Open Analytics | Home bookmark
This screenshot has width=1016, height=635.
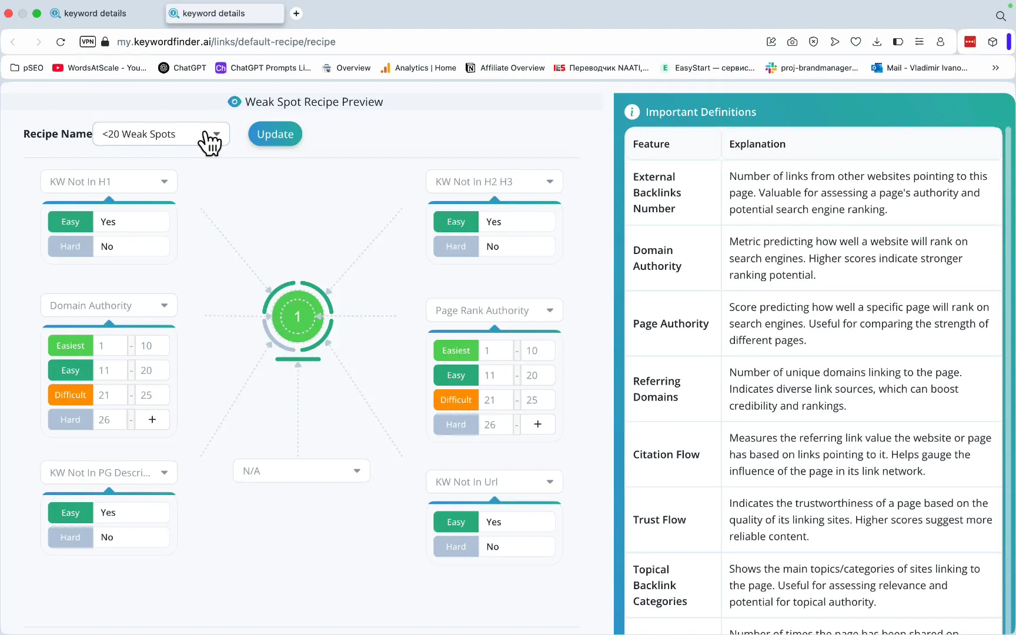click(418, 68)
